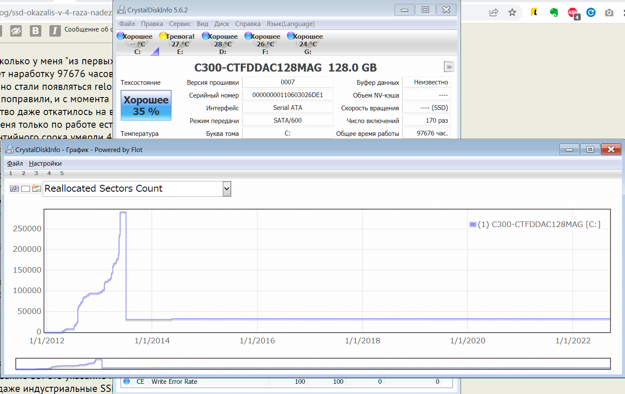This screenshot has width=625, height=394.
Task: Click the graph icon with orange star
Action: click(x=37, y=189)
